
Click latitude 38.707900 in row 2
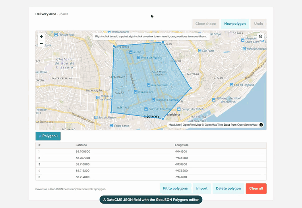(83, 158)
